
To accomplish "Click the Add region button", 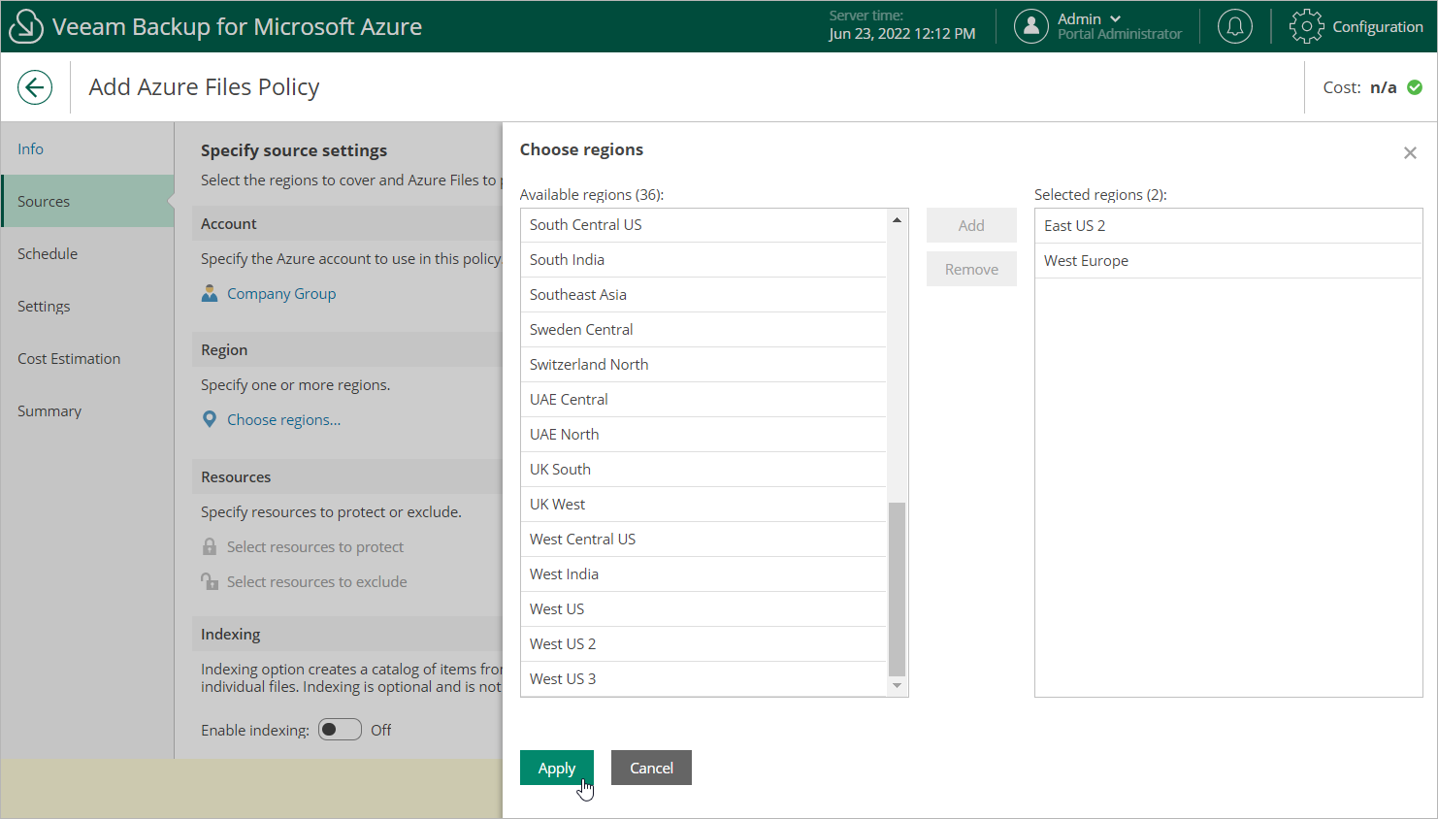I will point(971,225).
